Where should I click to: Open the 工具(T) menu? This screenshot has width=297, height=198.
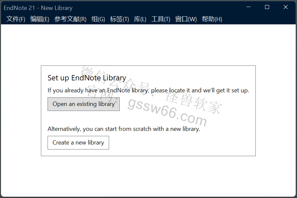(x=161, y=19)
